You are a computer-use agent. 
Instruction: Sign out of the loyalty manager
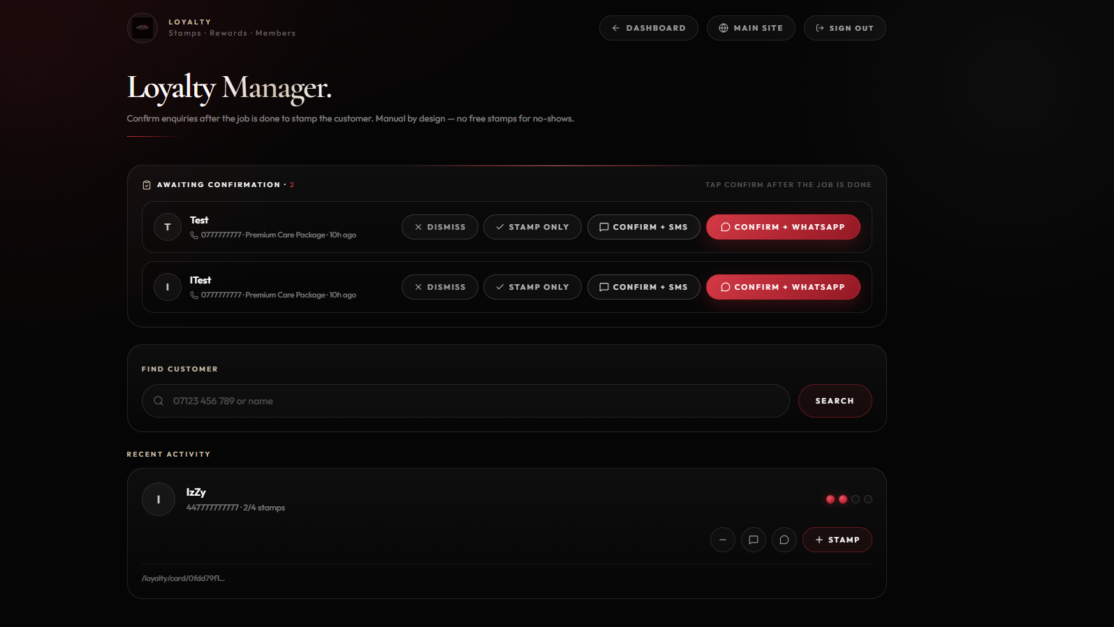pos(845,28)
